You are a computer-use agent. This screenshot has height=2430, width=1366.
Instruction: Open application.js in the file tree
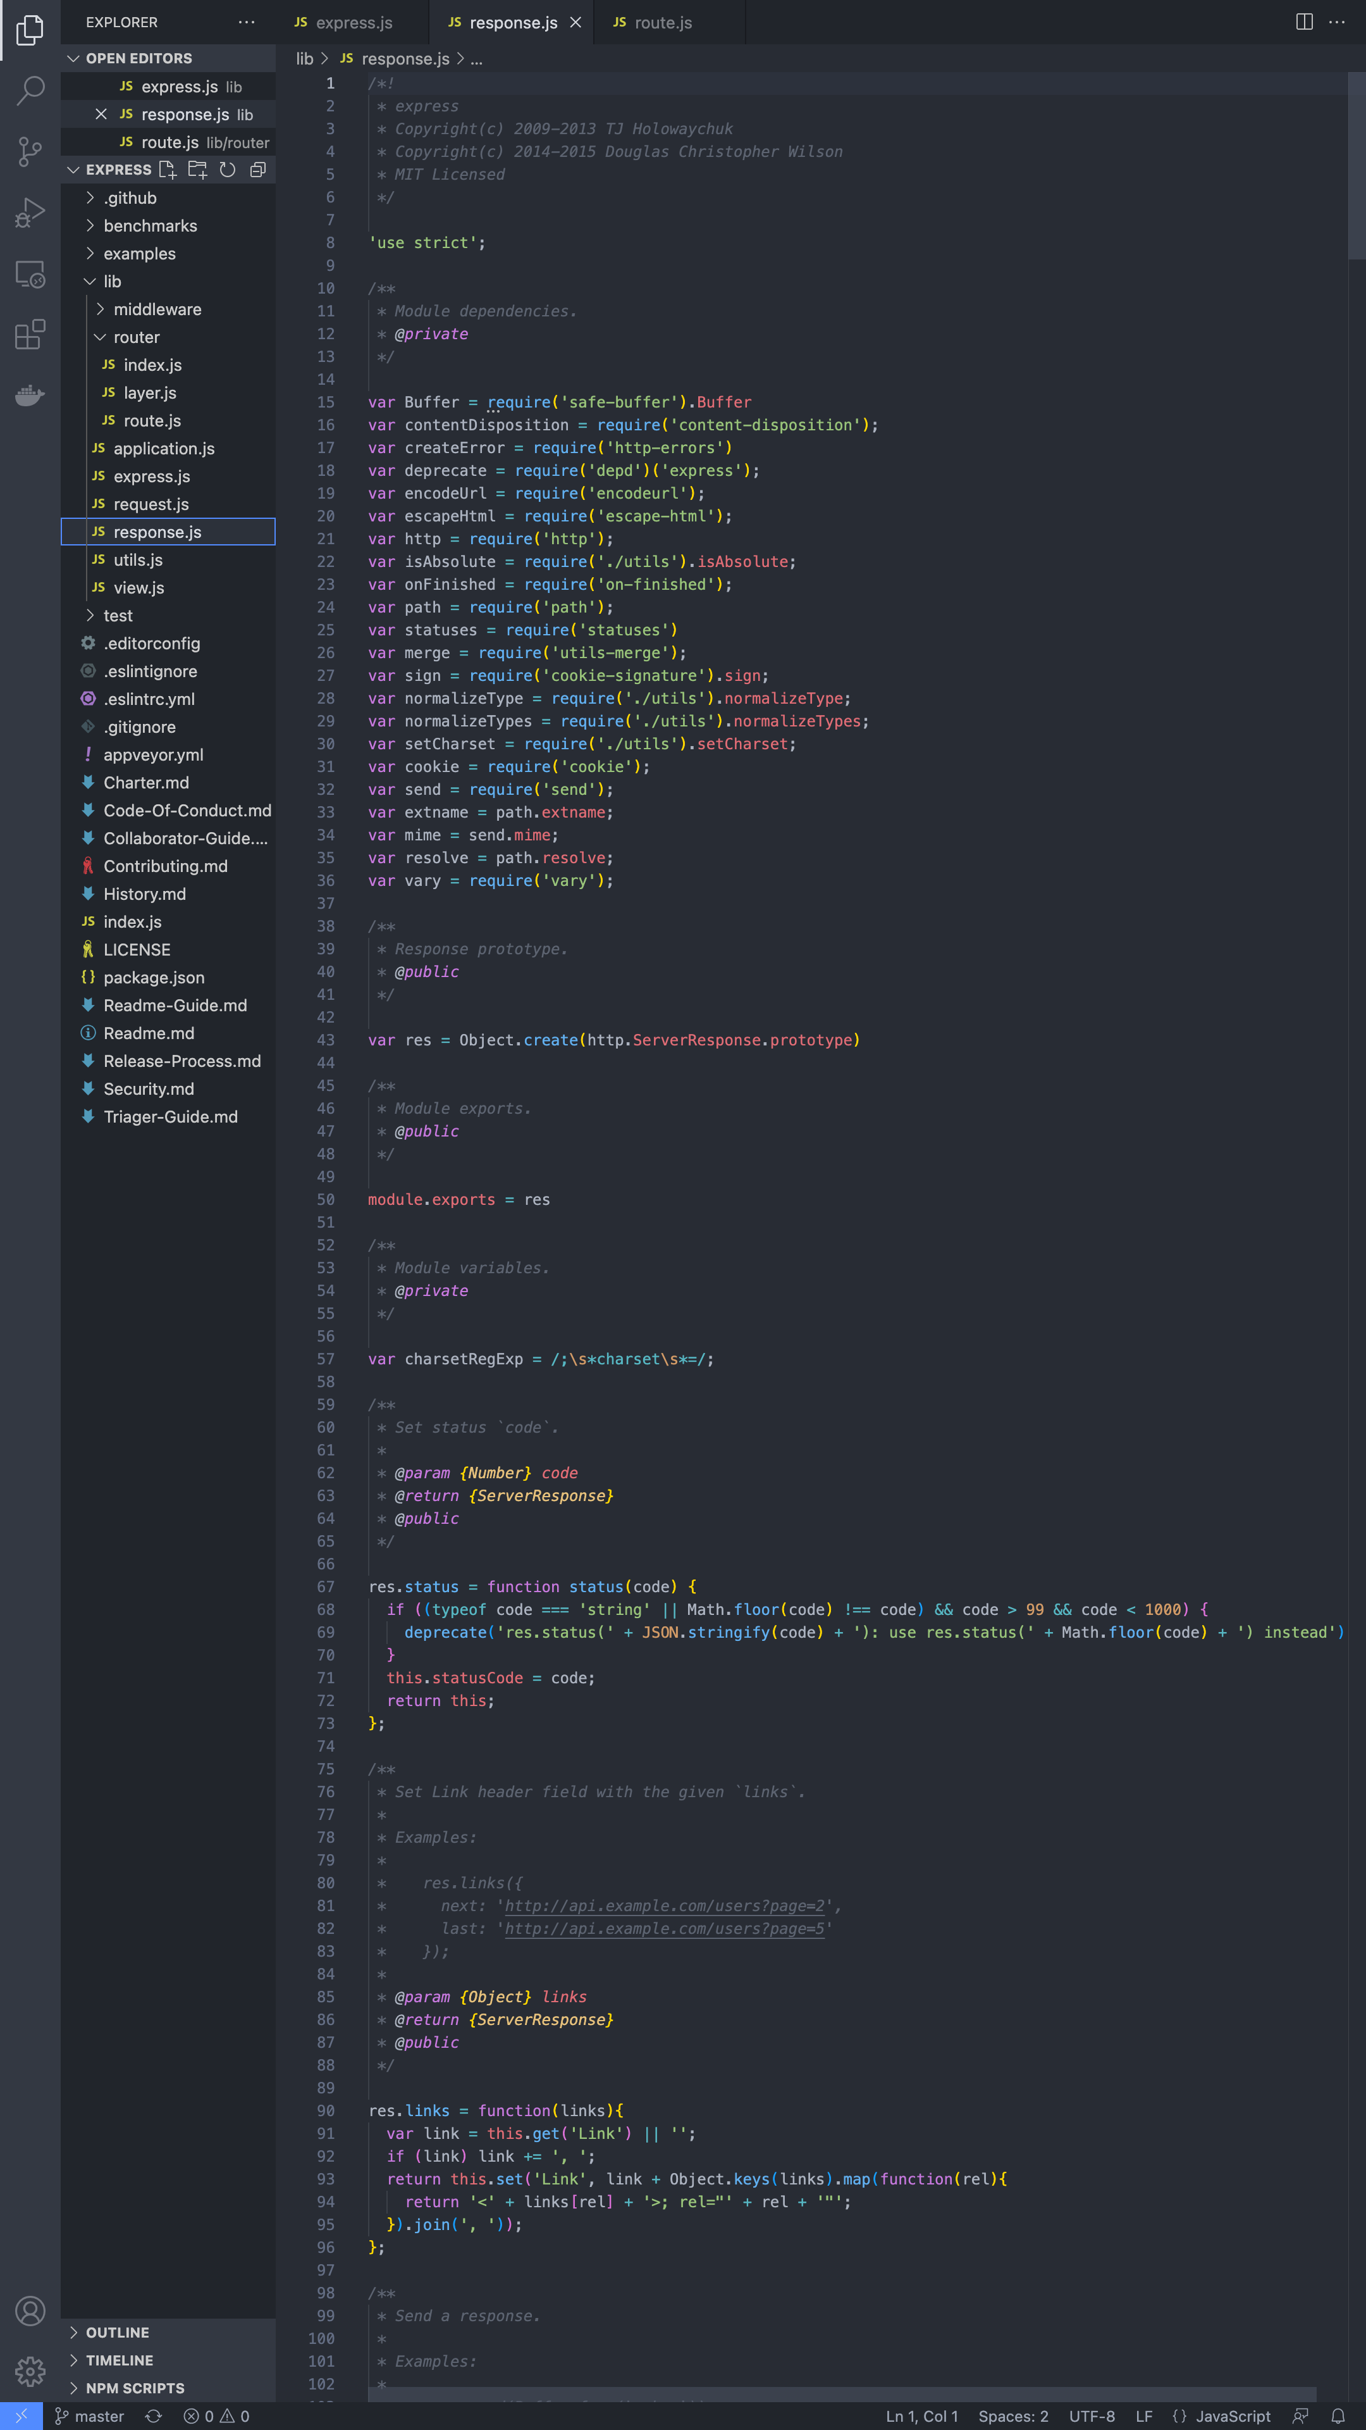point(168,448)
